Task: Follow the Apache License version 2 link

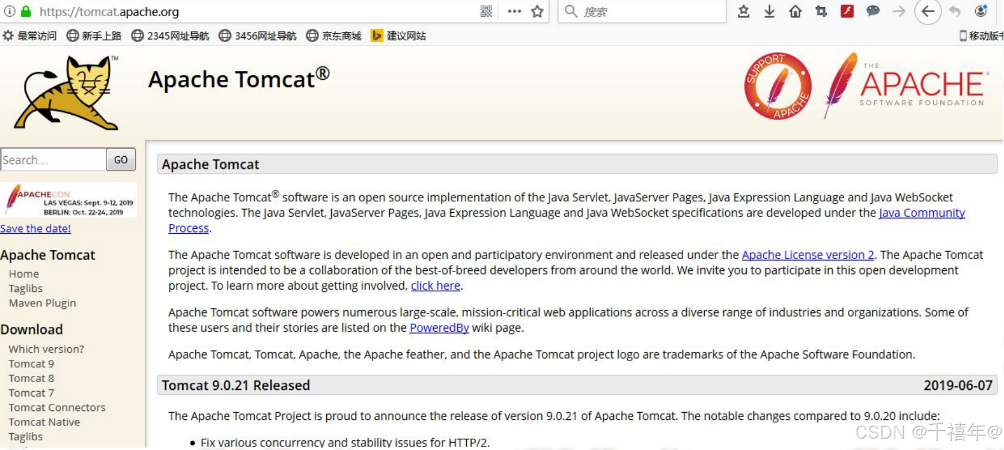Action: 808,255
